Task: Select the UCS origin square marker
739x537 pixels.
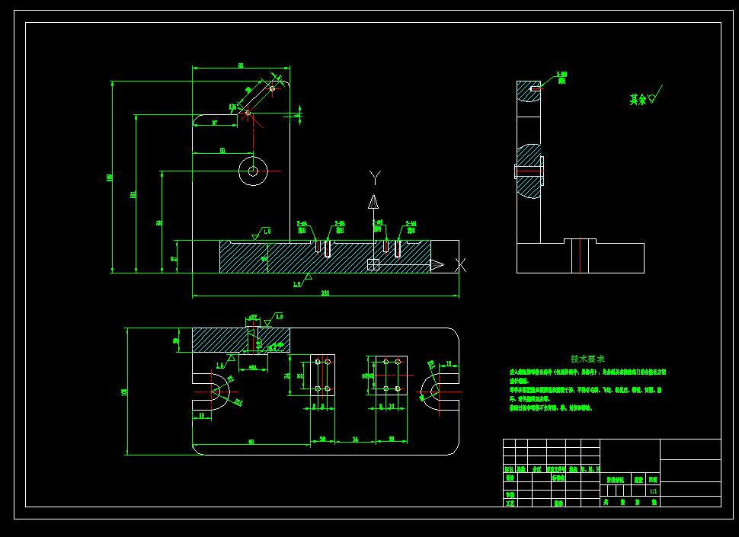Action: click(x=373, y=265)
